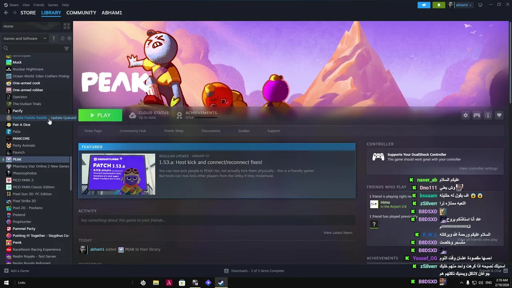Open the Windows Start menu
Screen dimensions: 512x288
point(6,282)
